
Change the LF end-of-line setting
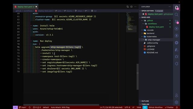tap(133, 107)
